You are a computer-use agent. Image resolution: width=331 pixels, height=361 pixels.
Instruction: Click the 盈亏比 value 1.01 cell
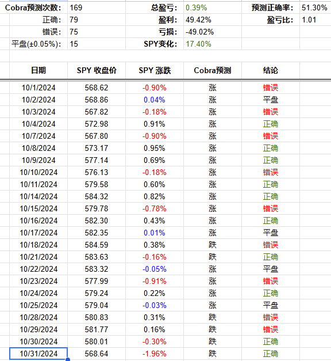coord(315,20)
